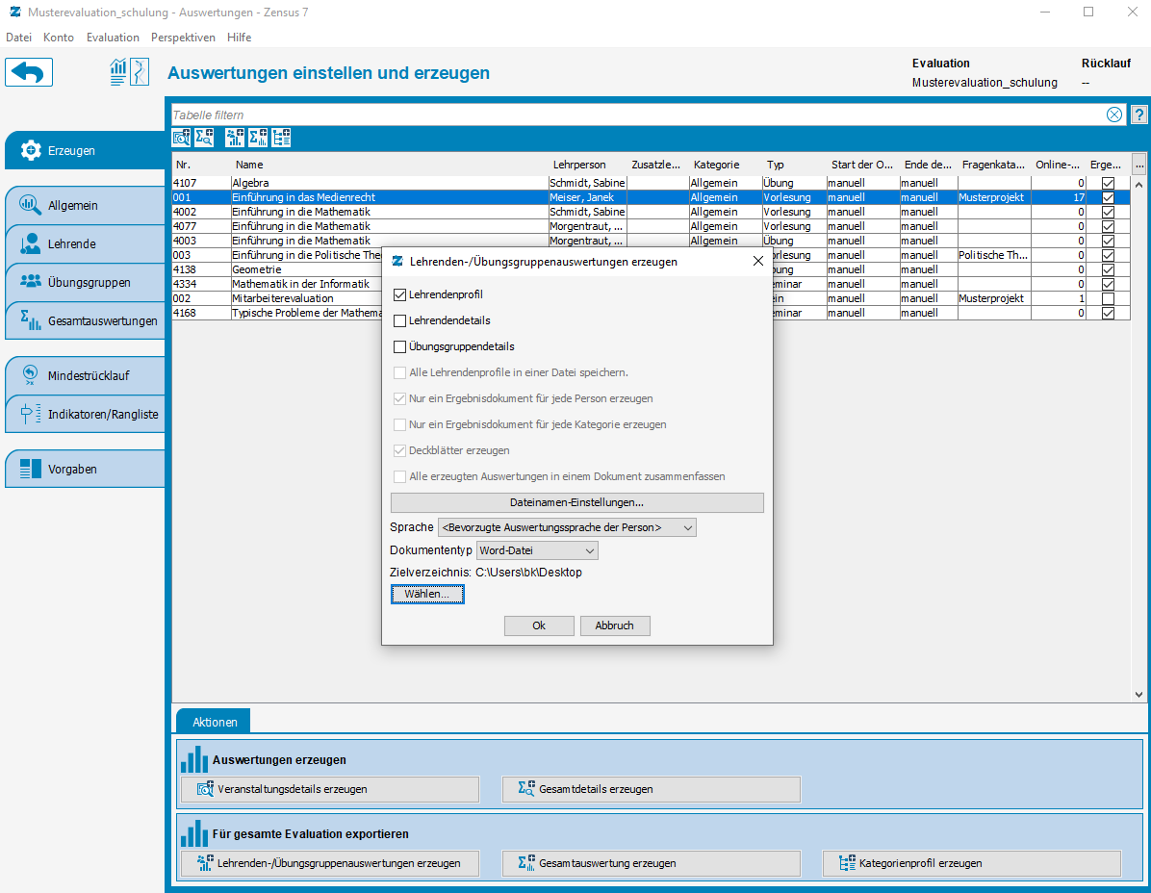This screenshot has height=893, width=1151.
Task: Click the Gesamtdetails sigma toolbar icon
Action: pyautogui.click(x=204, y=138)
